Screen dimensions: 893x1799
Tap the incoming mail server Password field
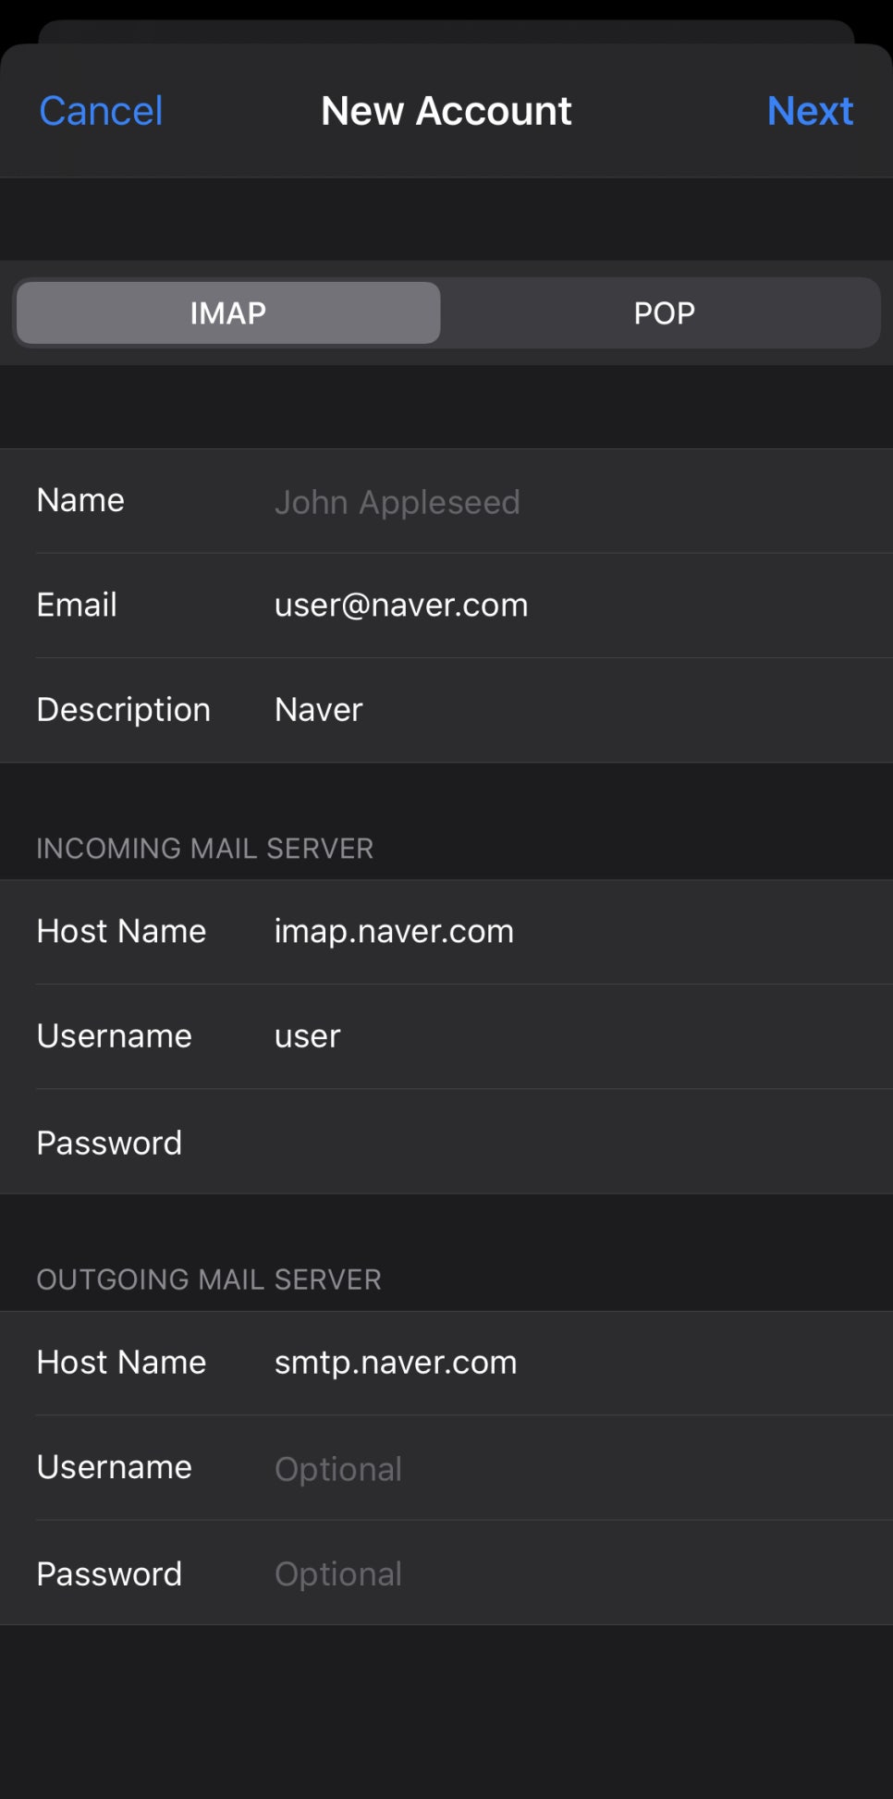pos(446,1142)
